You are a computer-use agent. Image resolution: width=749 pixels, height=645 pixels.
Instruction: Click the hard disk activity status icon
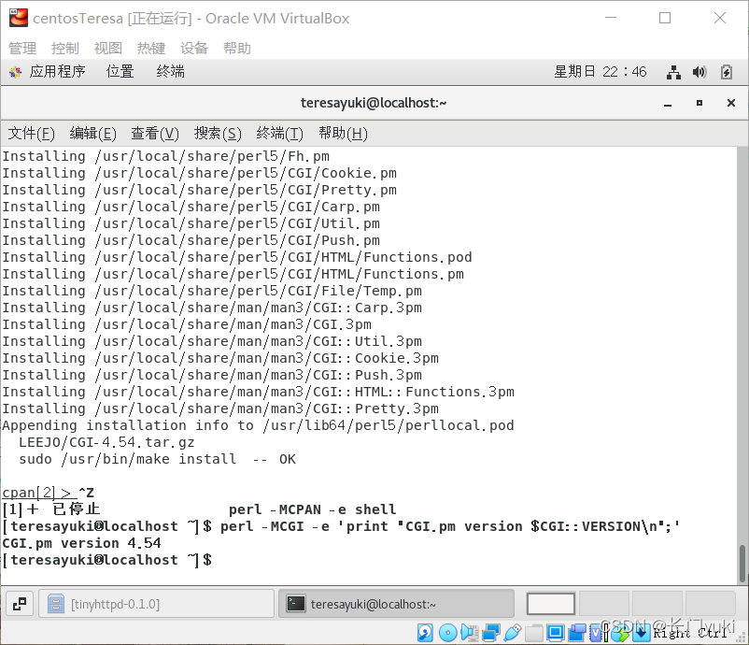pyautogui.click(x=425, y=633)
